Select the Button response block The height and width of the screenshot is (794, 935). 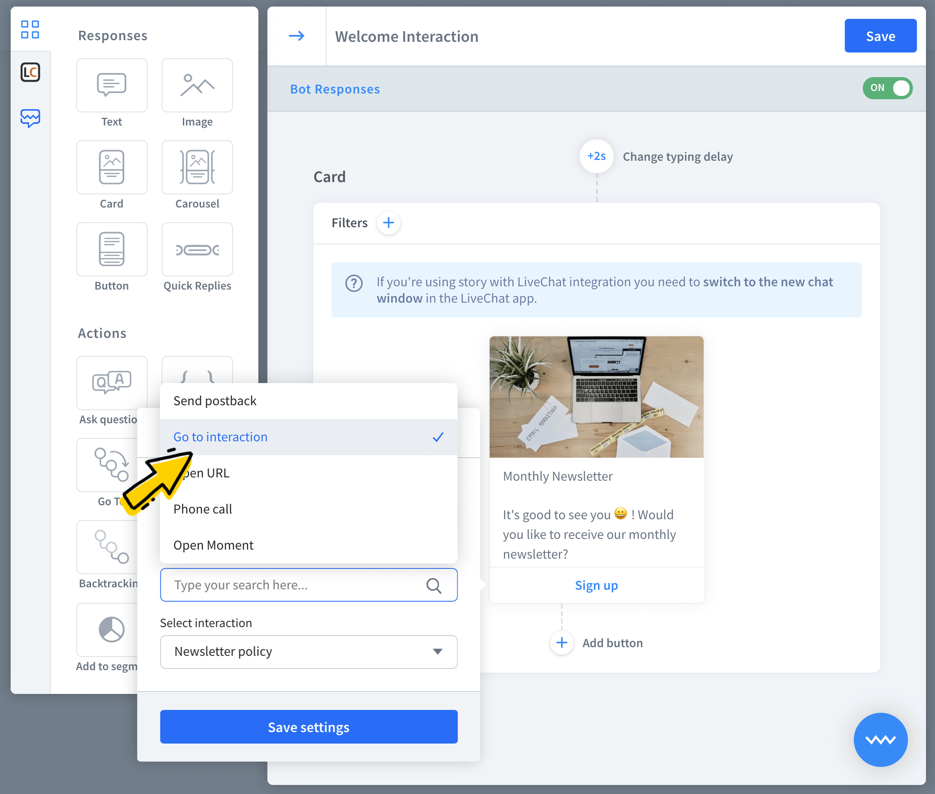pos(112,249)
